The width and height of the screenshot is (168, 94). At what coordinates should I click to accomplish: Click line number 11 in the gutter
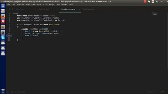point(9,36)
